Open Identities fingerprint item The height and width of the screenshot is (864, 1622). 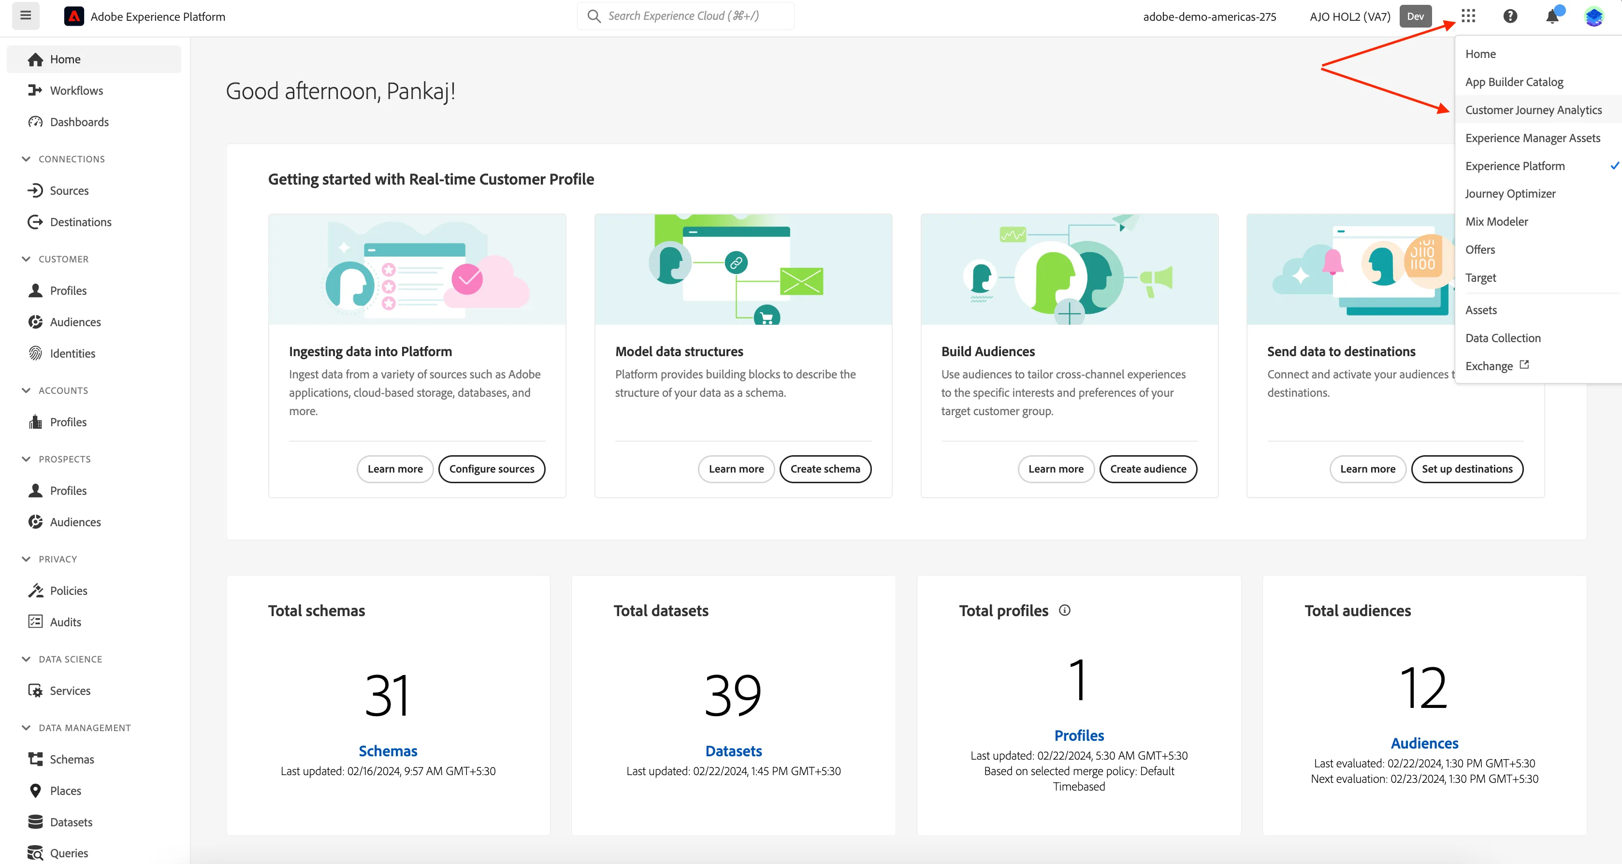[72, 354]
